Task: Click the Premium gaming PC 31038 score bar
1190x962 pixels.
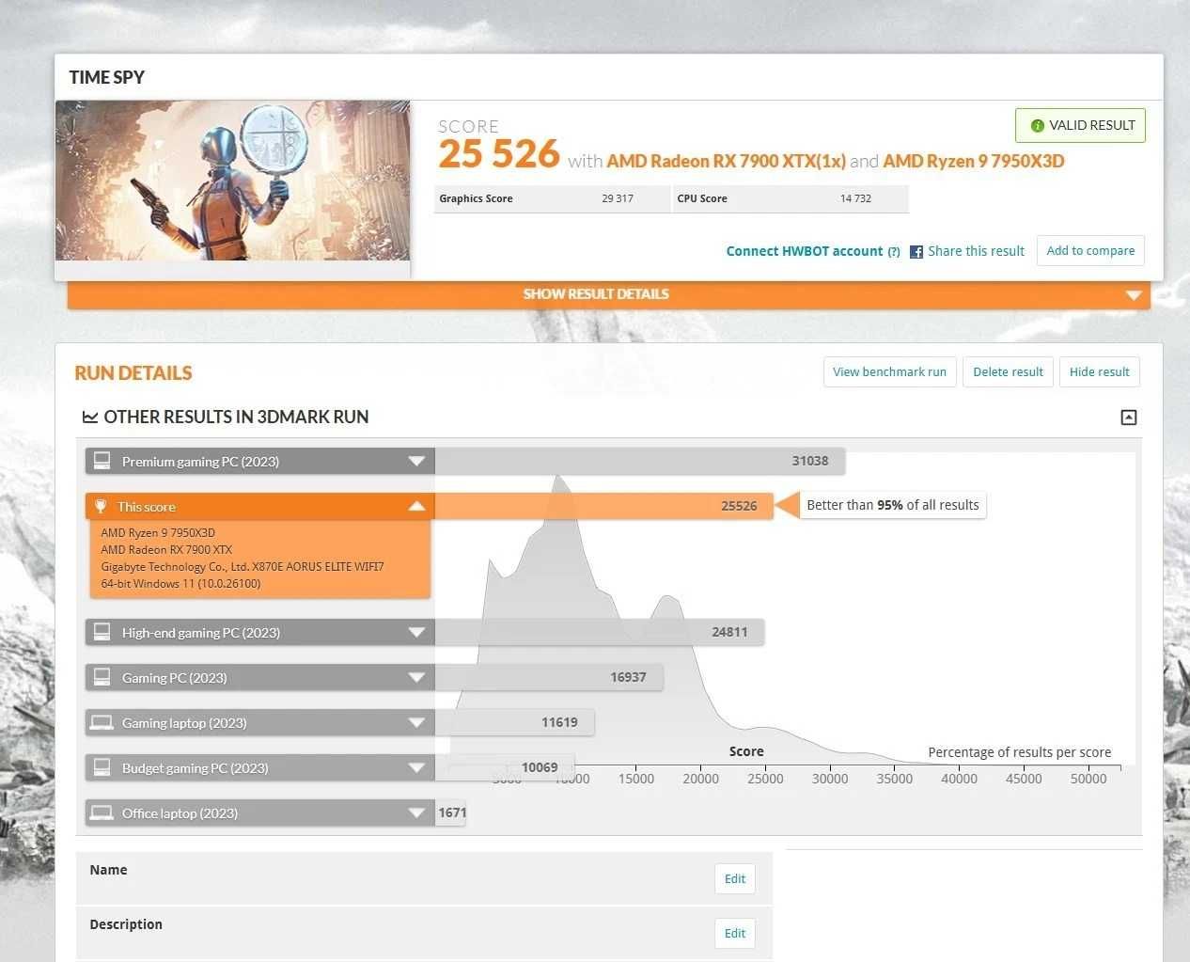Action: 639,461
